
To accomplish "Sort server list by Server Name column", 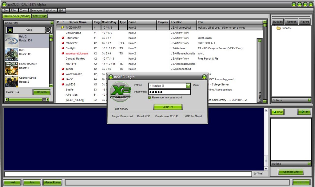I will (78, 22).
